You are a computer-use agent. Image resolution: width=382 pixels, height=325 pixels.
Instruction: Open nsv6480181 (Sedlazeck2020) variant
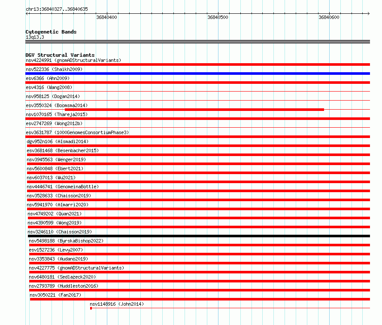(62, 277)
